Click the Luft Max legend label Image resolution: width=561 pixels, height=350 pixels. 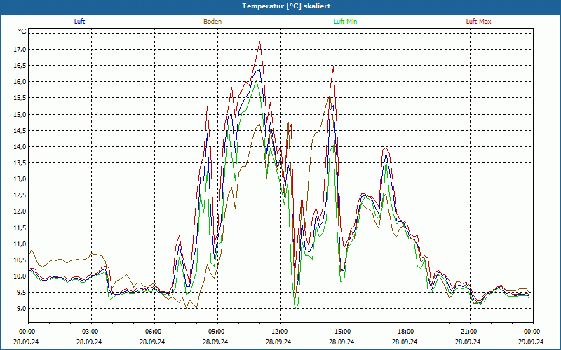point(478,22)
